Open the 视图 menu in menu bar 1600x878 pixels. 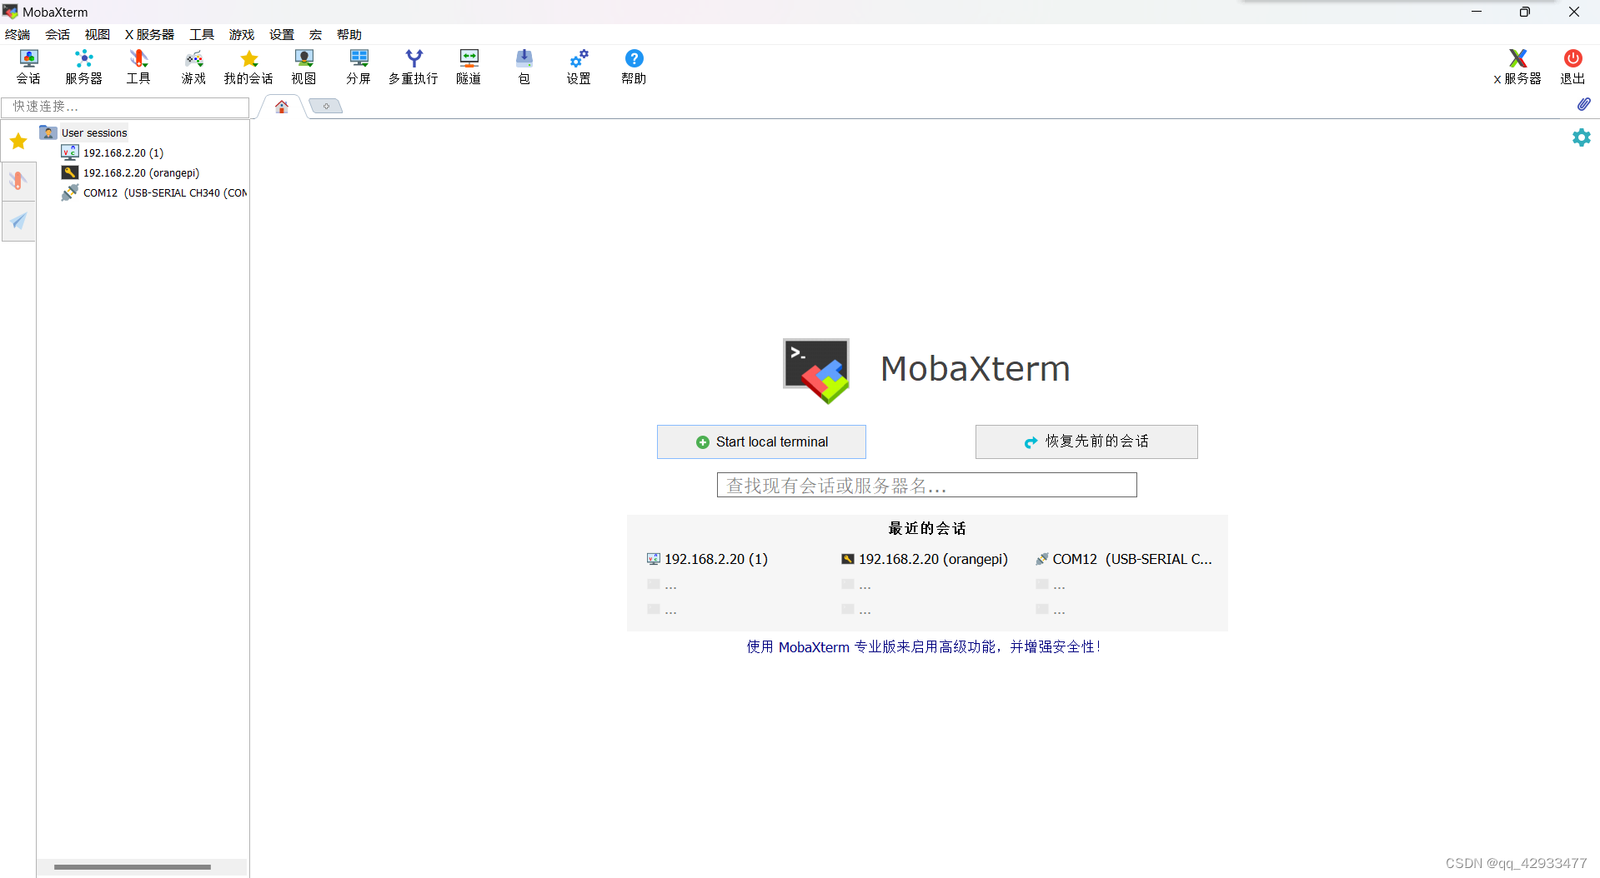[x=98, y=34]
